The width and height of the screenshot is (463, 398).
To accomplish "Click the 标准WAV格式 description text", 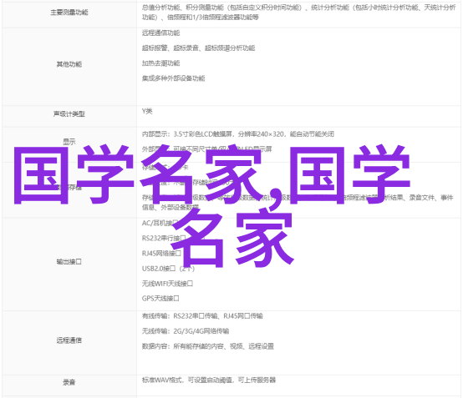I will pyautogui.click(x=209, y=380).
